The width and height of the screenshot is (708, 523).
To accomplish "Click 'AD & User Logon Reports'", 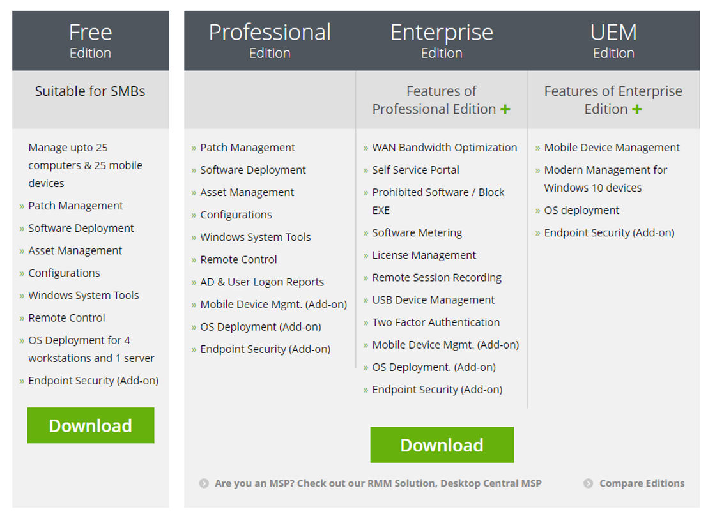I will pos(262,282).
